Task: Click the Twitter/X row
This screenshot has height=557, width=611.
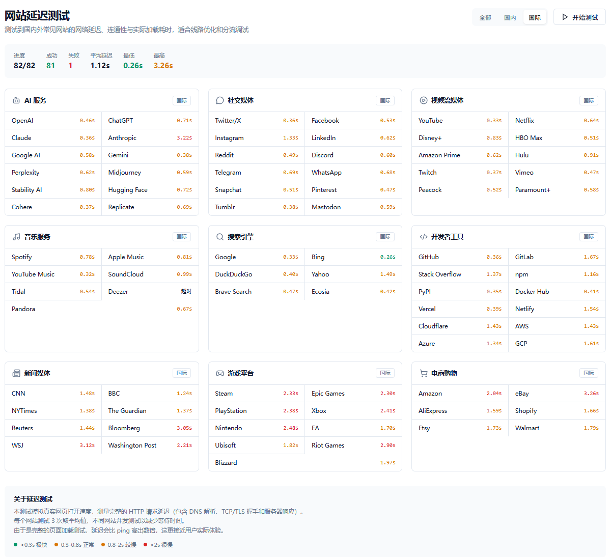Action: pyautogui.click(x=257, y=121)
